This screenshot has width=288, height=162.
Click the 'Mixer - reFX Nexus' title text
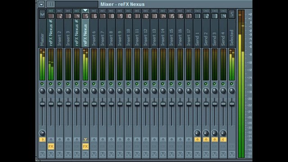tap(122, 4)
